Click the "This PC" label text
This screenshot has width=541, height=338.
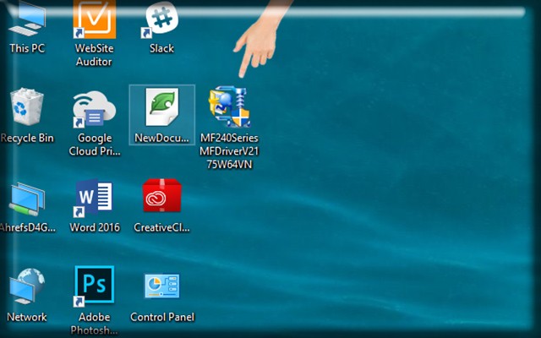tap(27, 48)
